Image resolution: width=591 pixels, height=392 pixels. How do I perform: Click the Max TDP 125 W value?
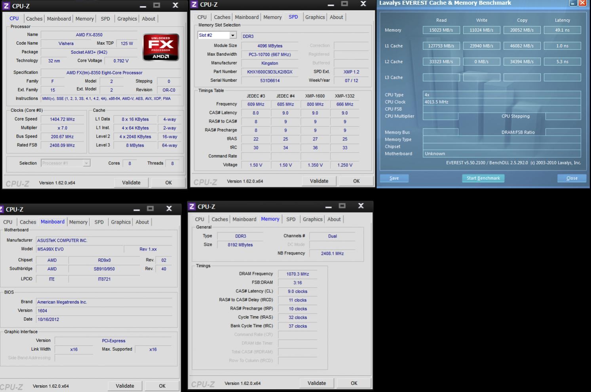pos(127,43)
